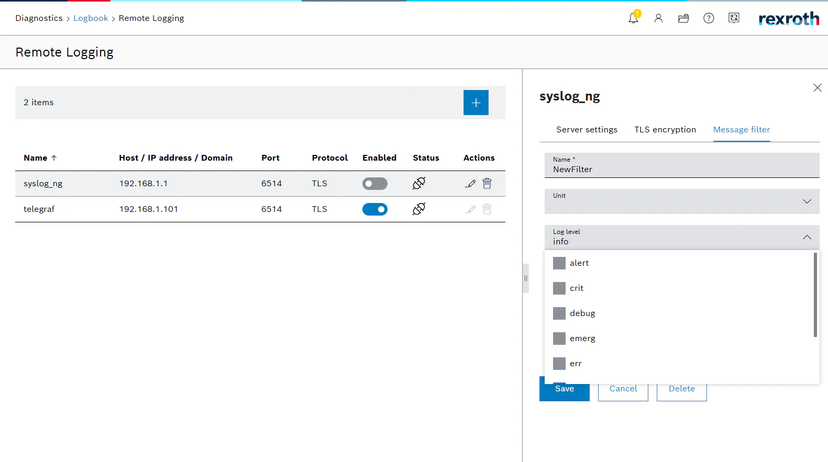The height and width of the screenshot is (462, 828).
Task: Sort by Protocol column header
Action: pos(330,158)
